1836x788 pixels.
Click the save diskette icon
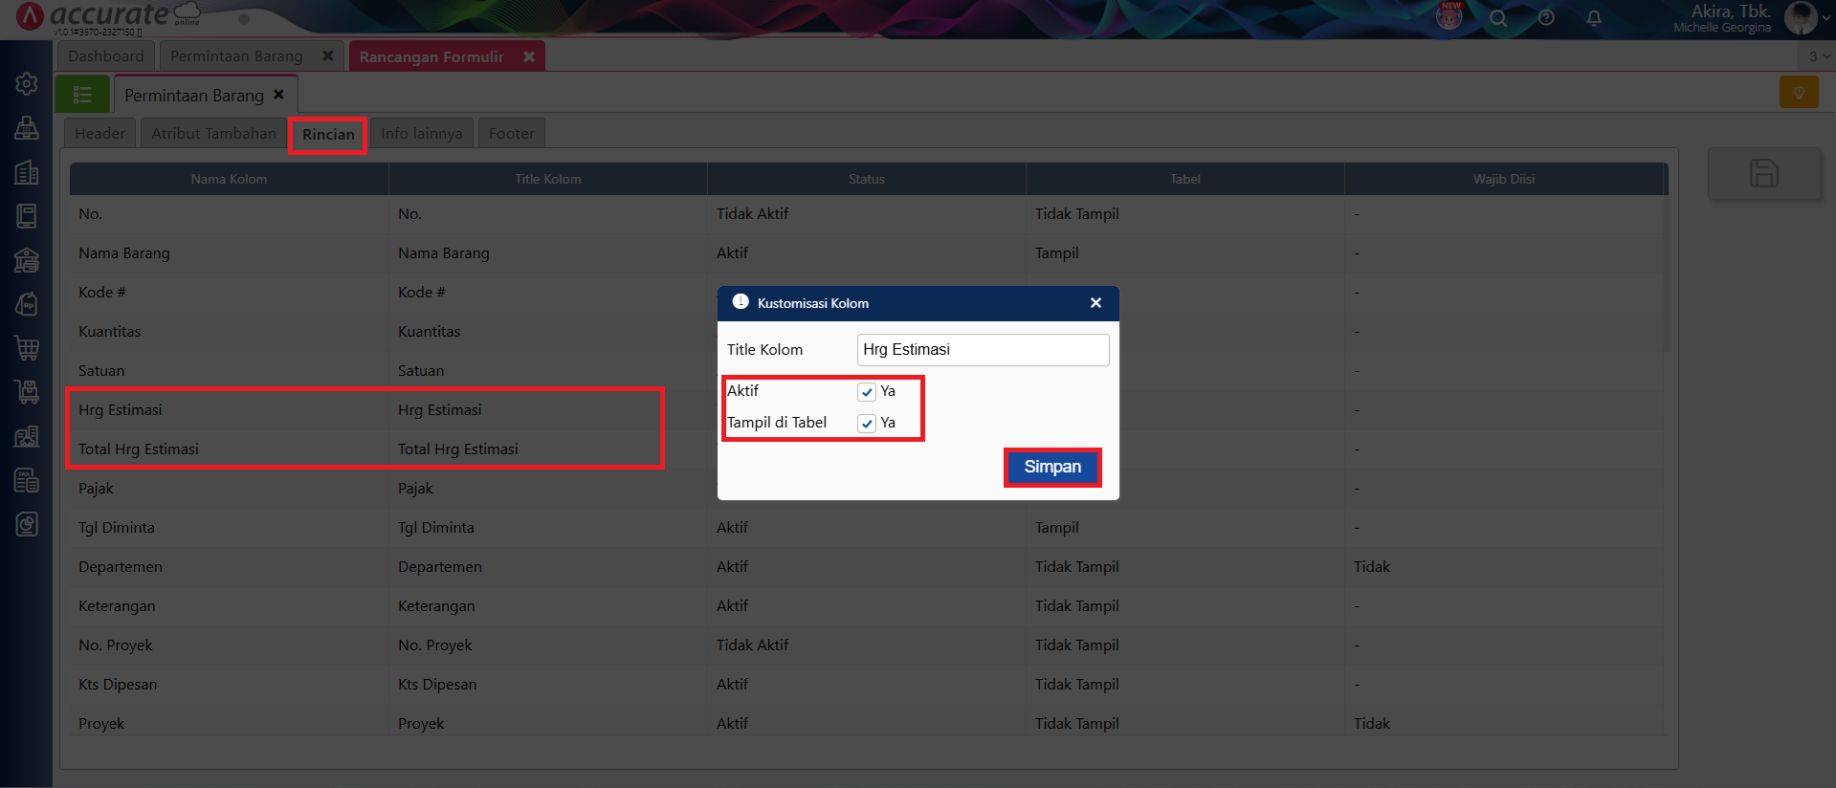[1763, 173]
